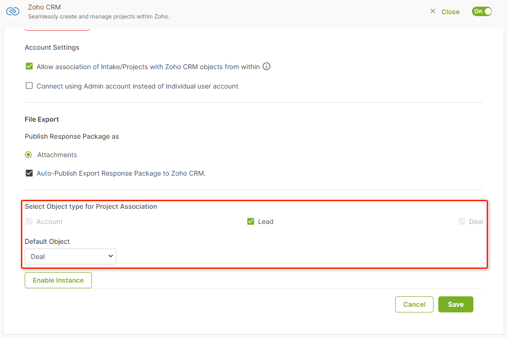Uncheck Auto-Publish Export Response Package checkbox

pos(29,173)
